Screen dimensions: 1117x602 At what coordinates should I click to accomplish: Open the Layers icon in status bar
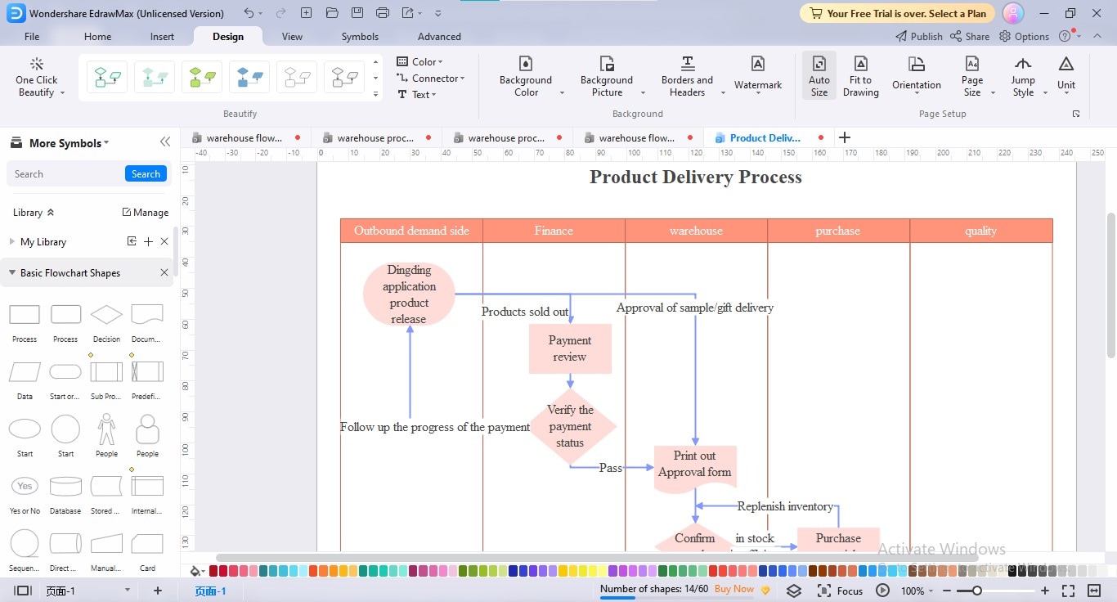794,591
